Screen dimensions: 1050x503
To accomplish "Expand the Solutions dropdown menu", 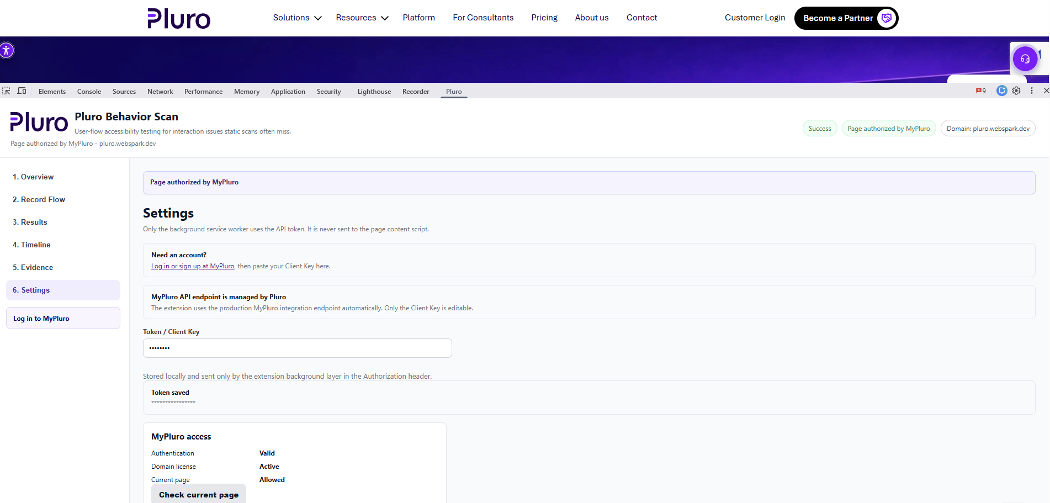I will coord(297,18).
